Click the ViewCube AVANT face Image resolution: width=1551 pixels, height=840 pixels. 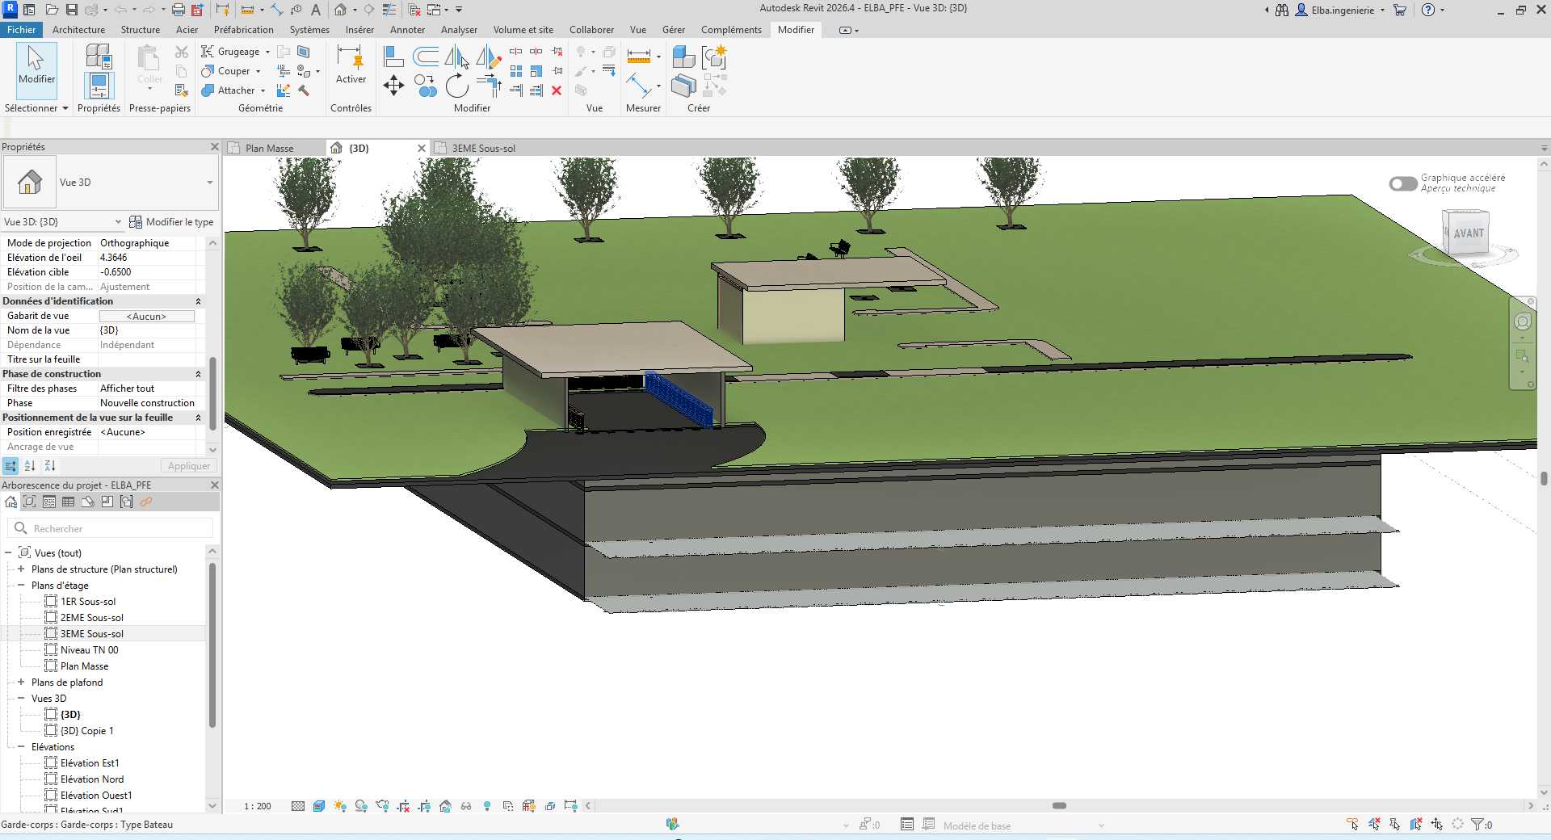pos(1469,233)
